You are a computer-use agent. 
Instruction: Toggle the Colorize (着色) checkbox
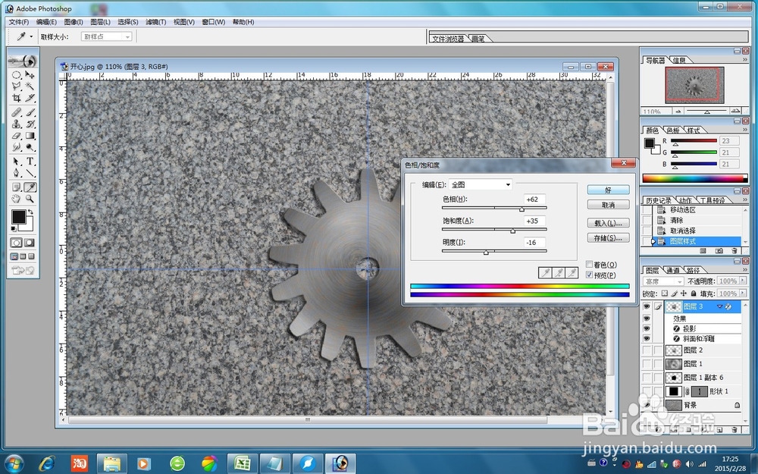click(x=589, y=264)
